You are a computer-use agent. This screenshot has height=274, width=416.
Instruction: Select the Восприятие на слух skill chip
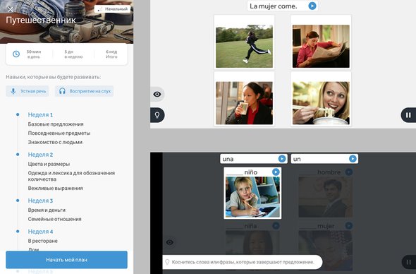coord(85,91)
